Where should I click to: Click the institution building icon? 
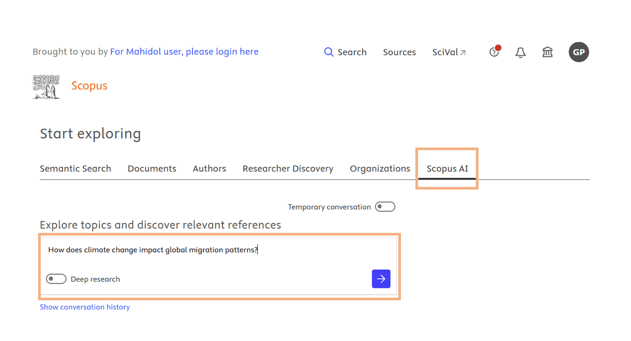[x=547, y=53]
